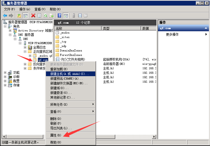Click the DomainDnsZones folder icon
This screenshot has height=146, width=210.
pyautogui.click(x=57, y=50)
